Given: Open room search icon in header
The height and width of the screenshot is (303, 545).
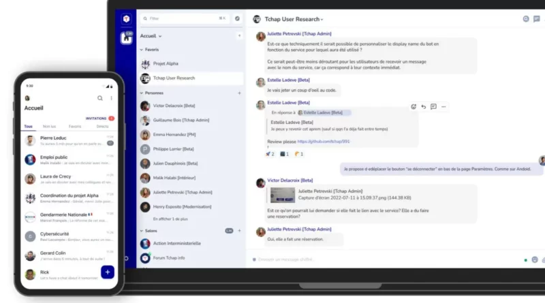Looking at the screenshot, I should pyautogui.click(x=526, y=19).
